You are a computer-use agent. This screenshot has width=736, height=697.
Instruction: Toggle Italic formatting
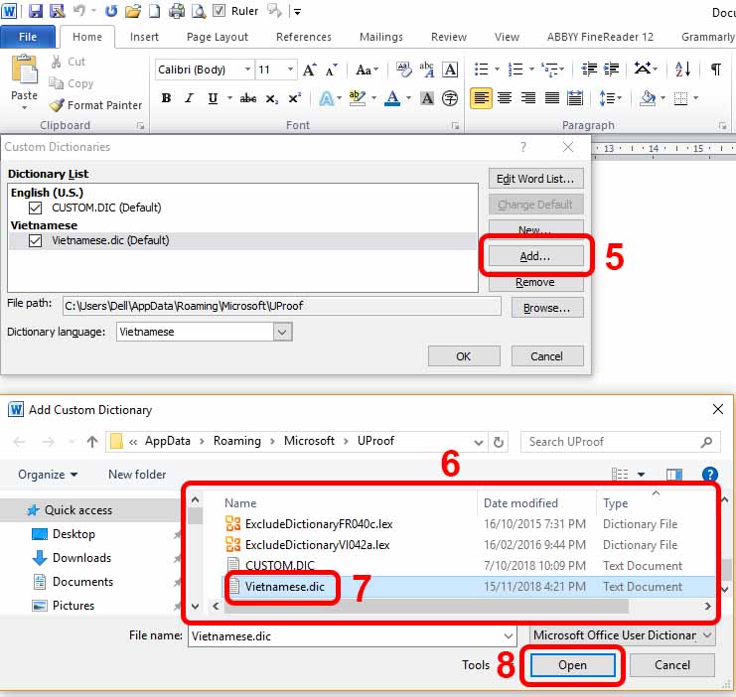pos(189,98)
